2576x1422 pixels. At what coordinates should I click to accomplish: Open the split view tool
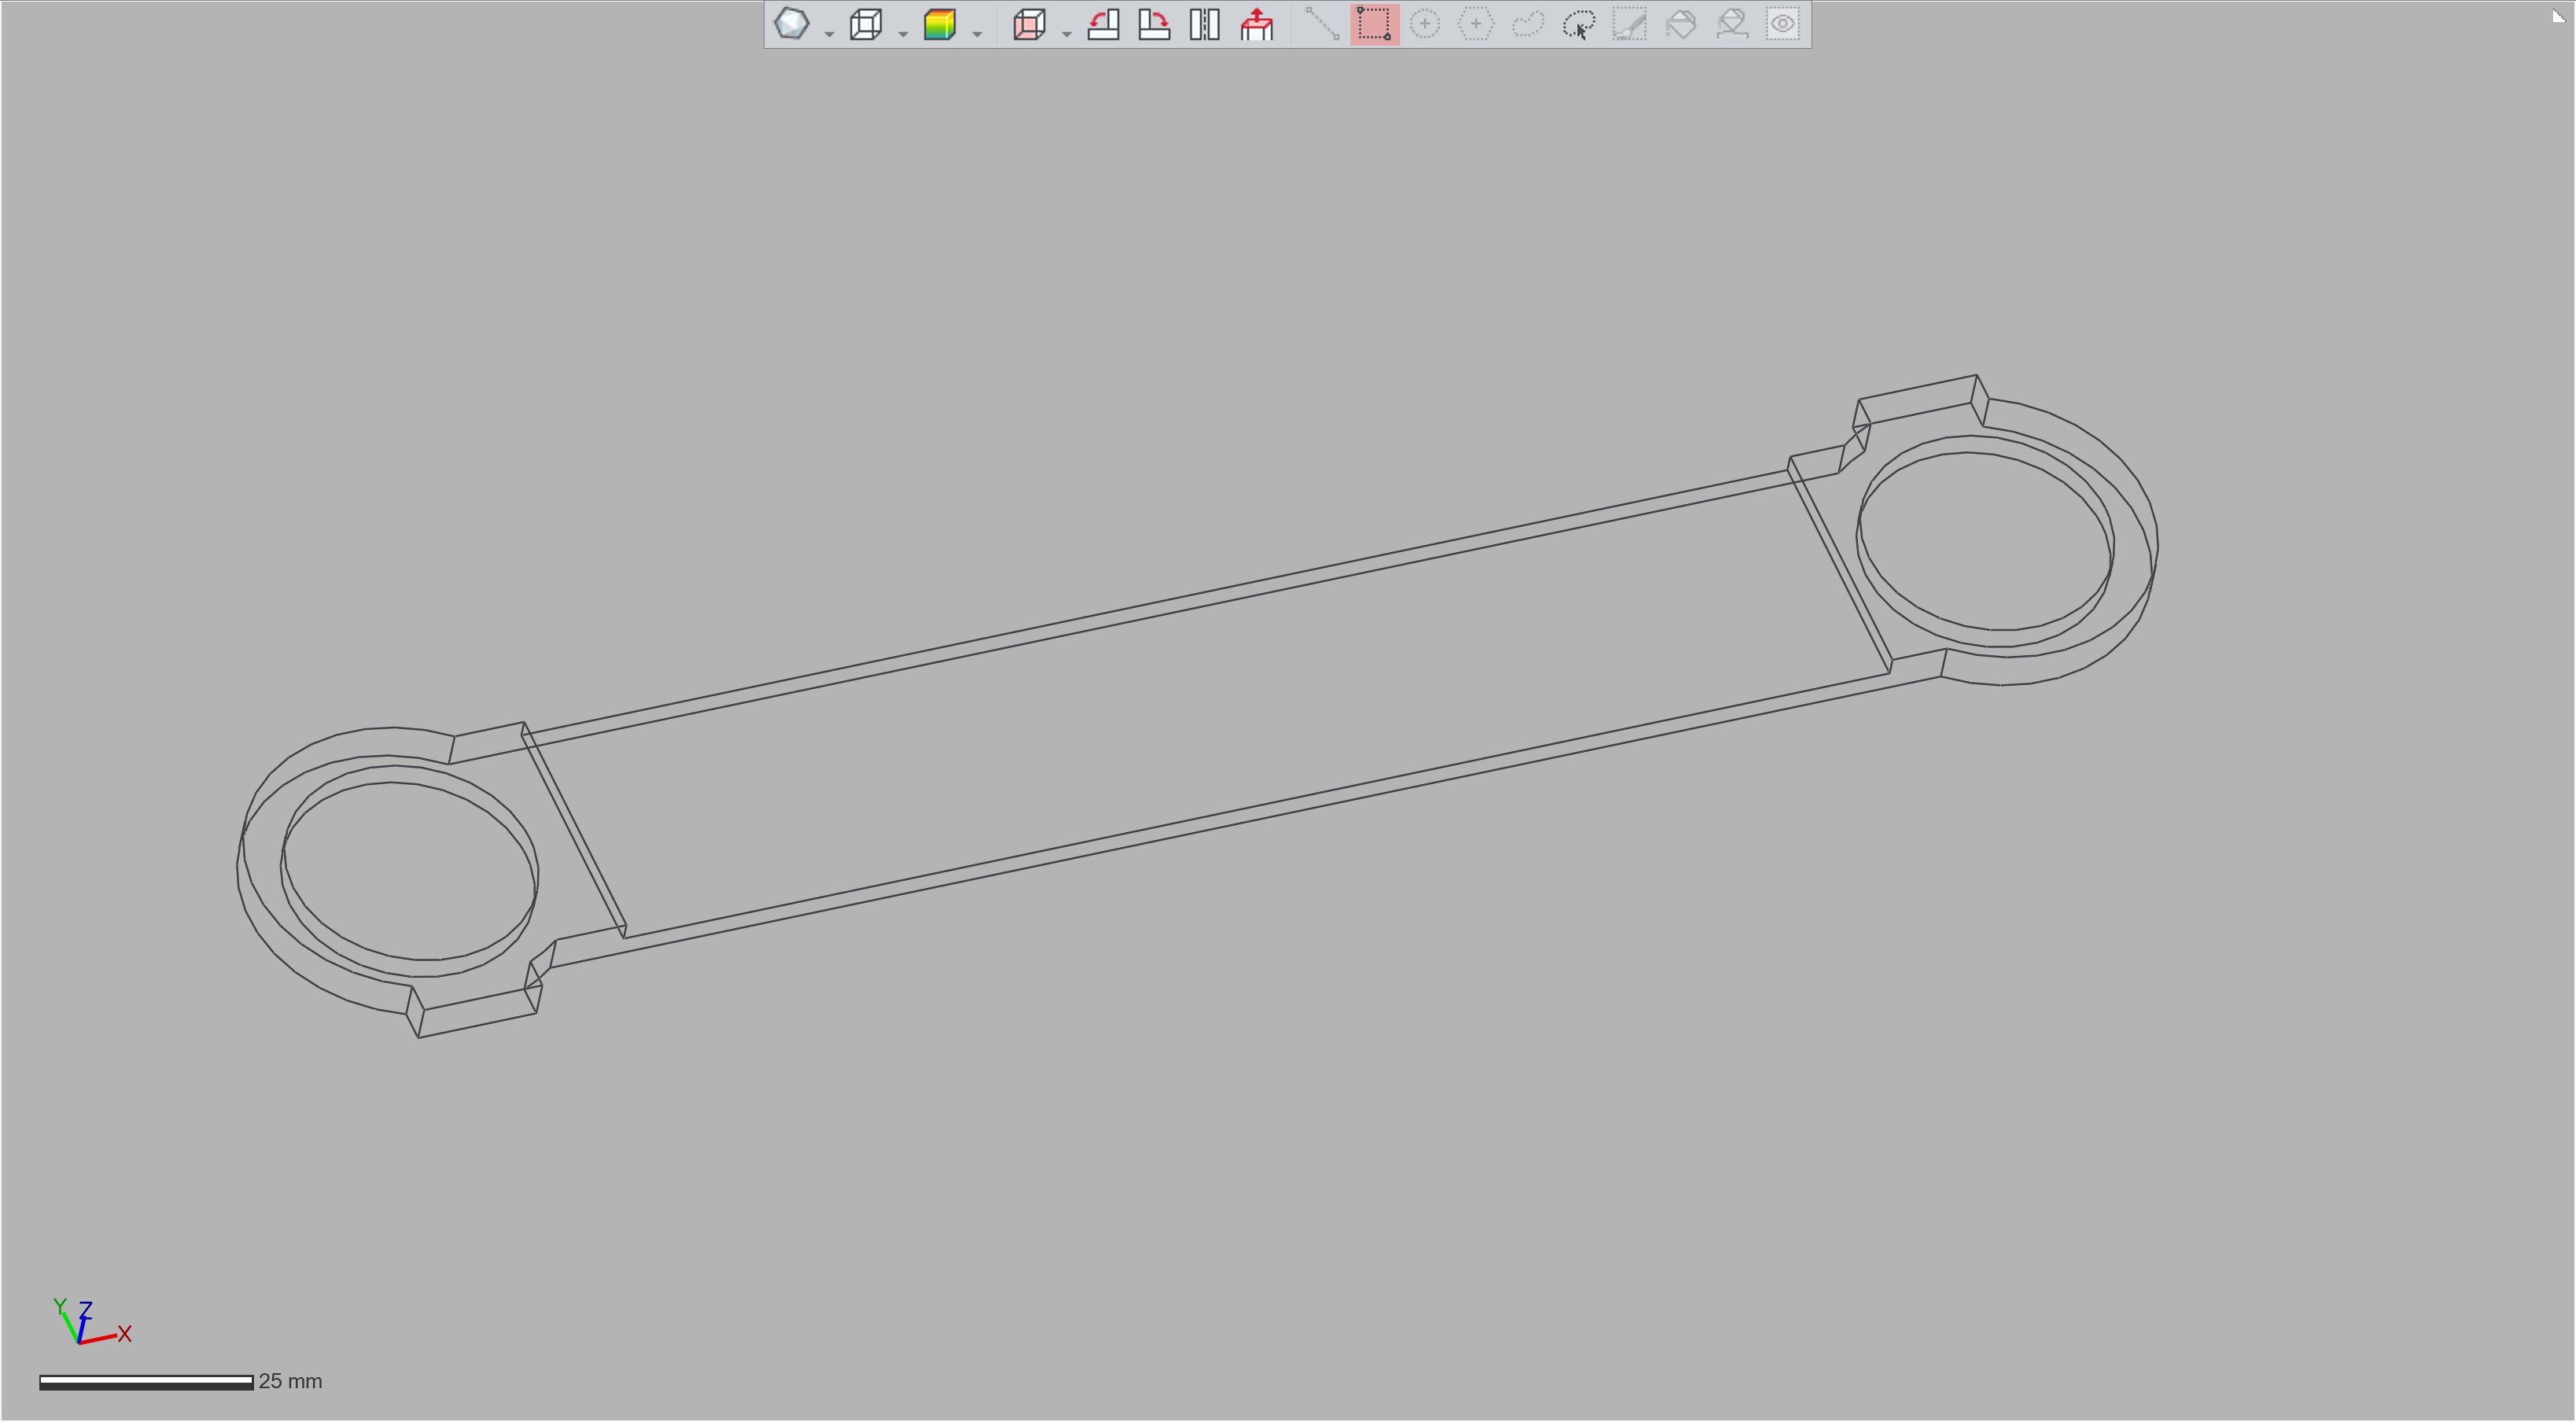pyautogui.click(x=1204, y=24)
